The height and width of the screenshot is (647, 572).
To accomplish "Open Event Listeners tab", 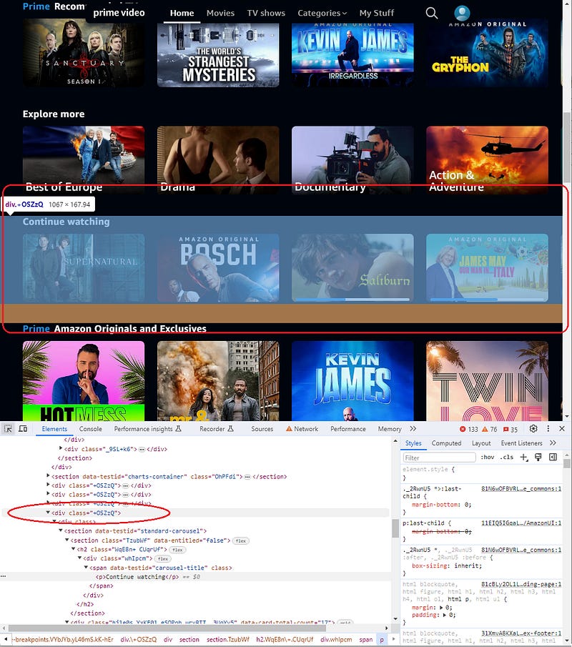I will 522,443.
